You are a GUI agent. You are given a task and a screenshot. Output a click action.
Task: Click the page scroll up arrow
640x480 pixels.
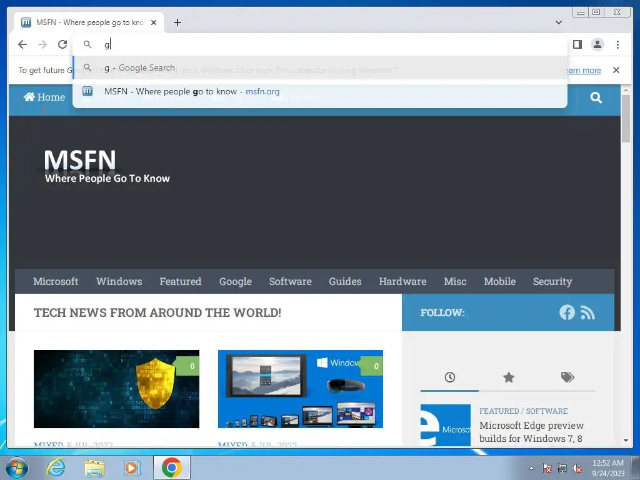(626, 90)
